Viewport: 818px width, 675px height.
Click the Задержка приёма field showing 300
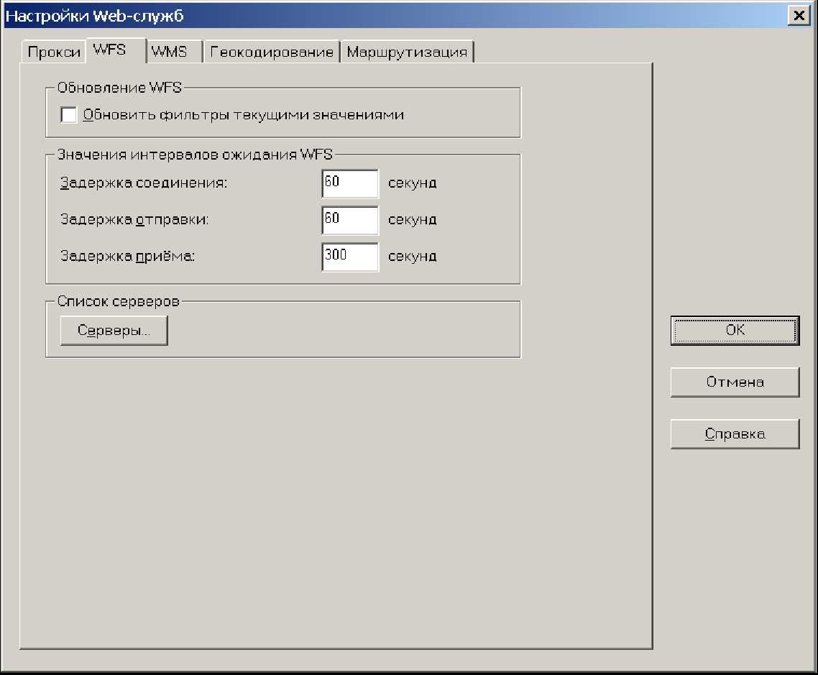pyautogui.click(x=350, y=257)
